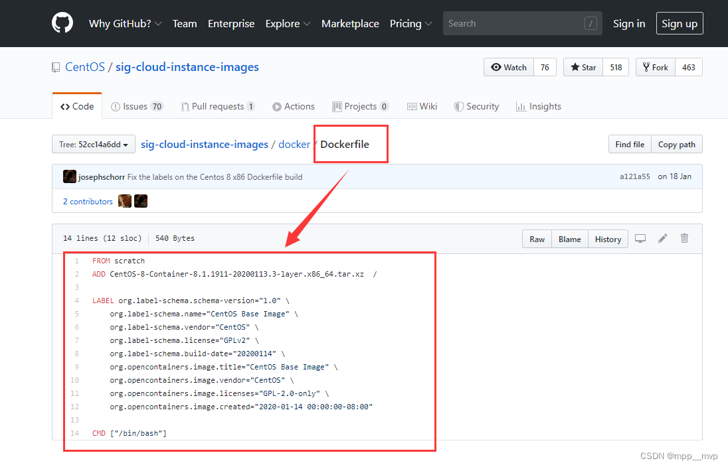This screenshot has height=467, width=728.
Task: Click the 'on 18 Jan' commit date
Action: point(675,176)
